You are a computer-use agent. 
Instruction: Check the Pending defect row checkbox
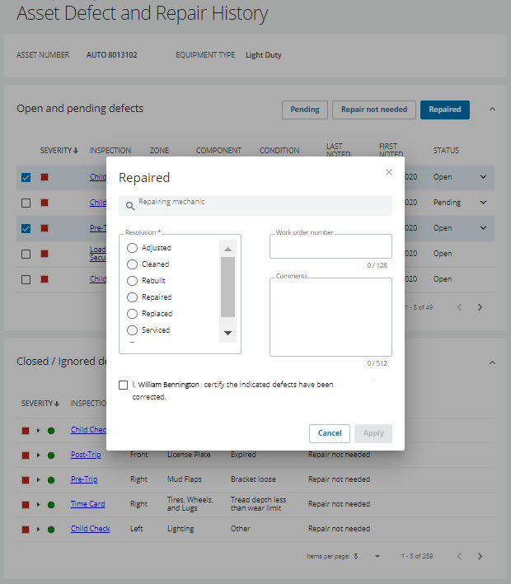click(26, 203)
